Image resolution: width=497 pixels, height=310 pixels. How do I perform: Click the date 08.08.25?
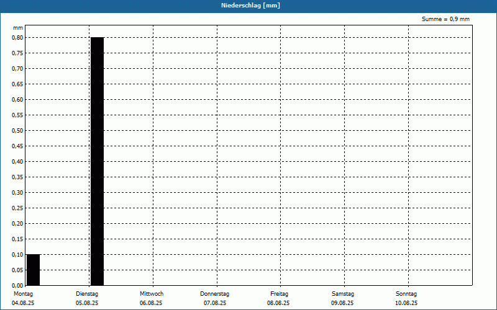click(x=278, y=303)
